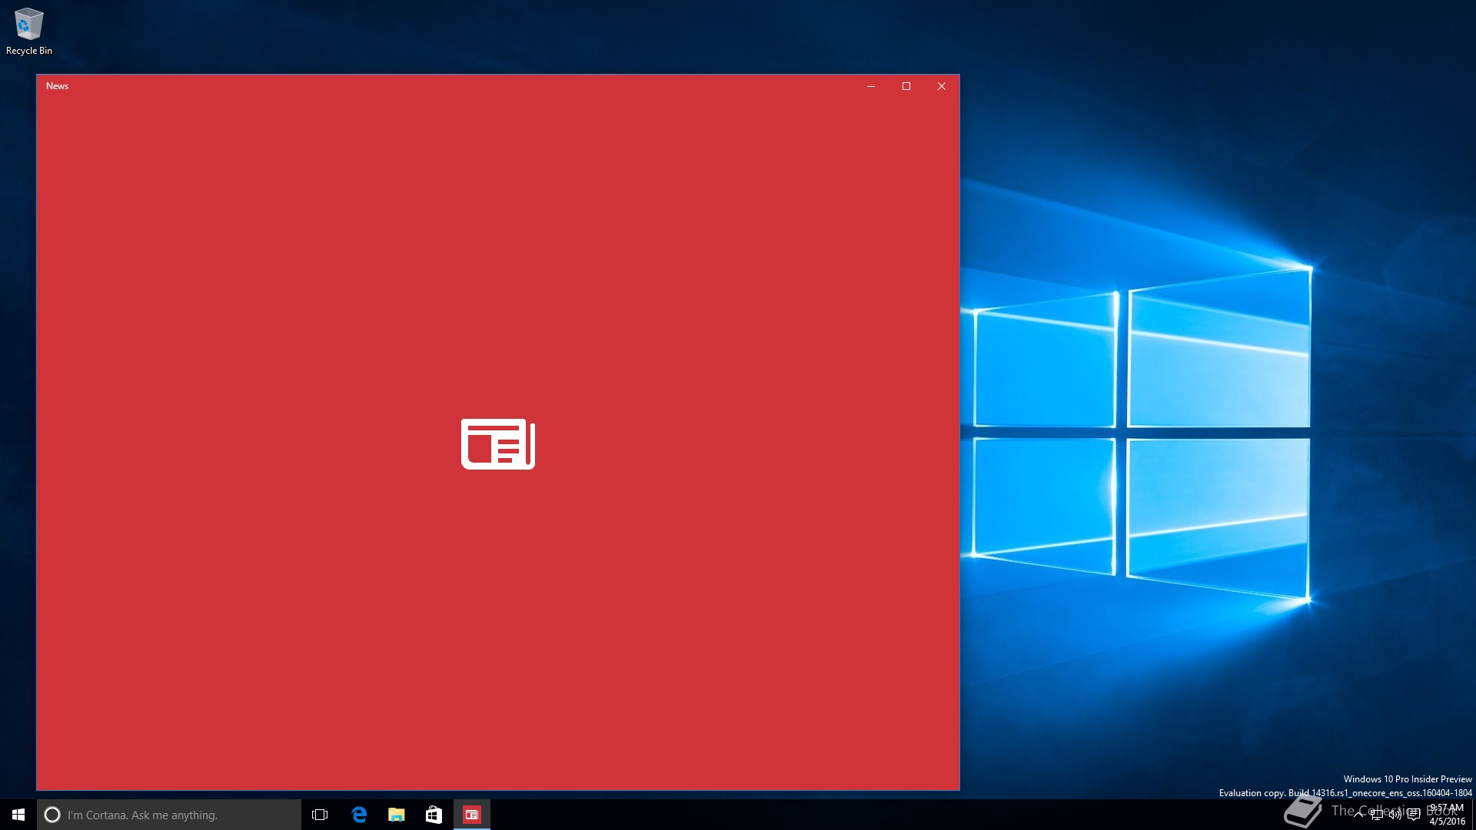
Task: Close the News window
Action: 942,86
